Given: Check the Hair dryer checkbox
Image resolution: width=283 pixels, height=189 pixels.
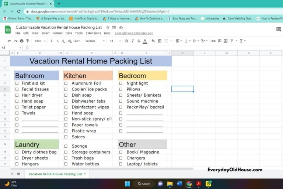Looking at the screenshot, I should (17, 95).
